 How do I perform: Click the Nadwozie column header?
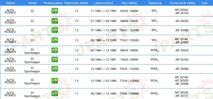[155, 3]
